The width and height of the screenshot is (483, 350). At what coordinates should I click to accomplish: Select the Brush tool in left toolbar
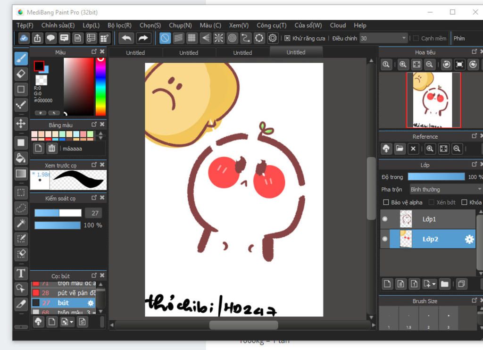pos(21,58)
